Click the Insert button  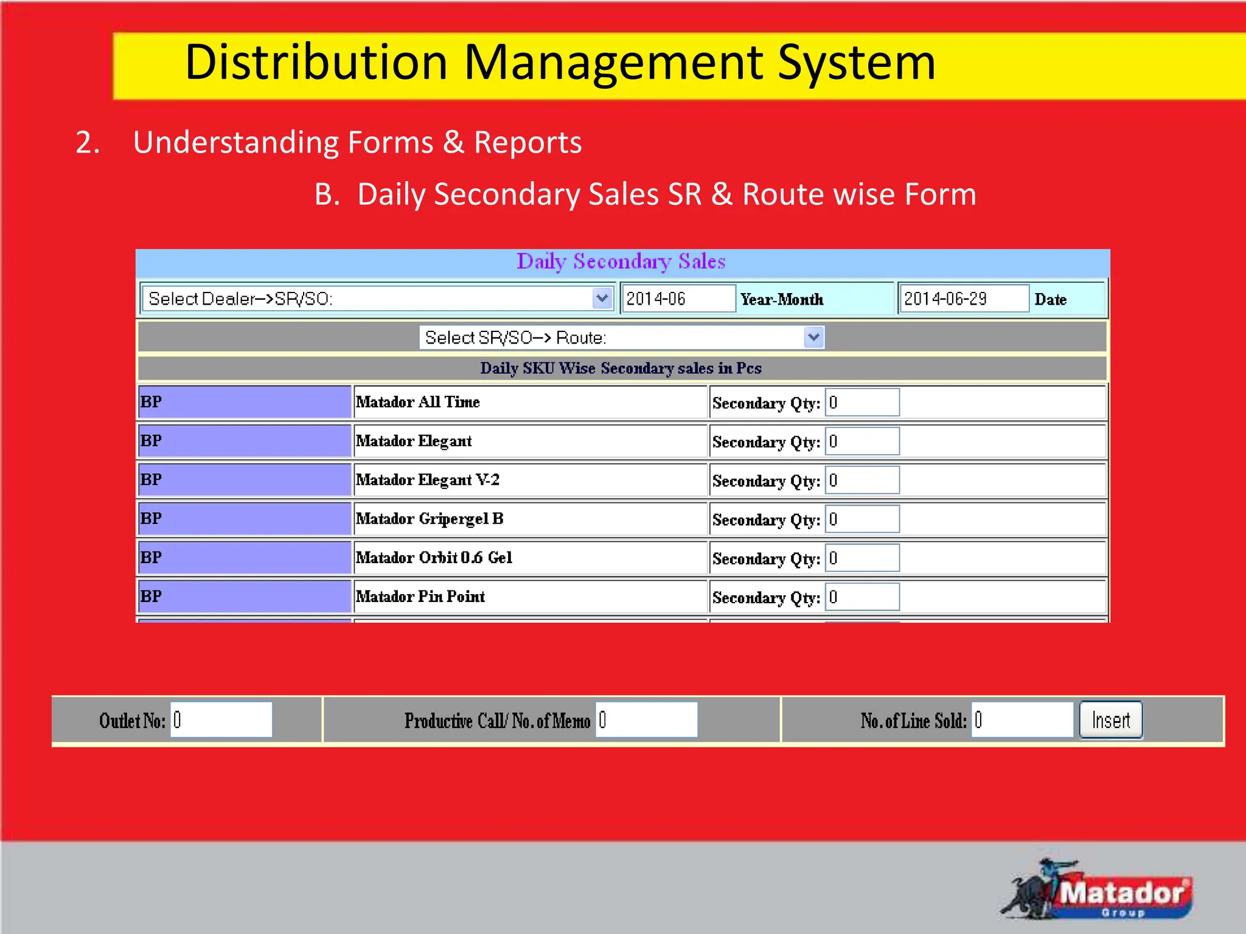(x=1110, y=721)
